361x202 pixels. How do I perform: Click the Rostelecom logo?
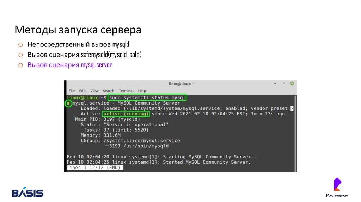pos(337,187)
